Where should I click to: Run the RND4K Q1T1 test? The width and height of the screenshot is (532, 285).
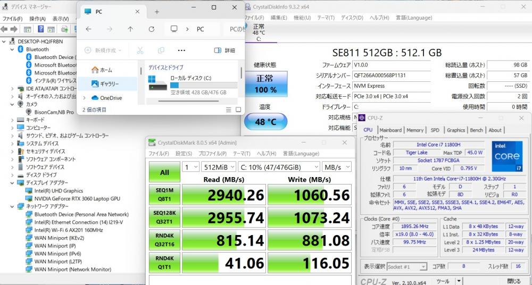164,262
